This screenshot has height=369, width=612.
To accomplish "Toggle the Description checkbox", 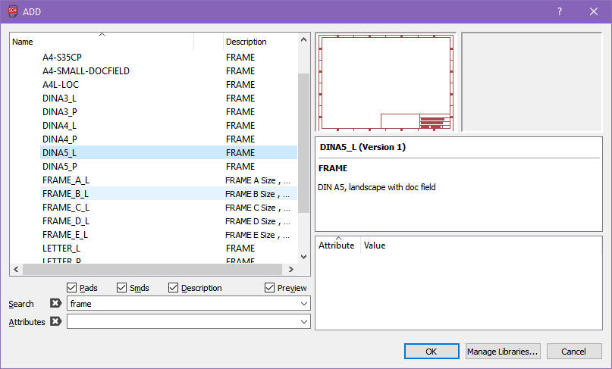I will point(174,288).
